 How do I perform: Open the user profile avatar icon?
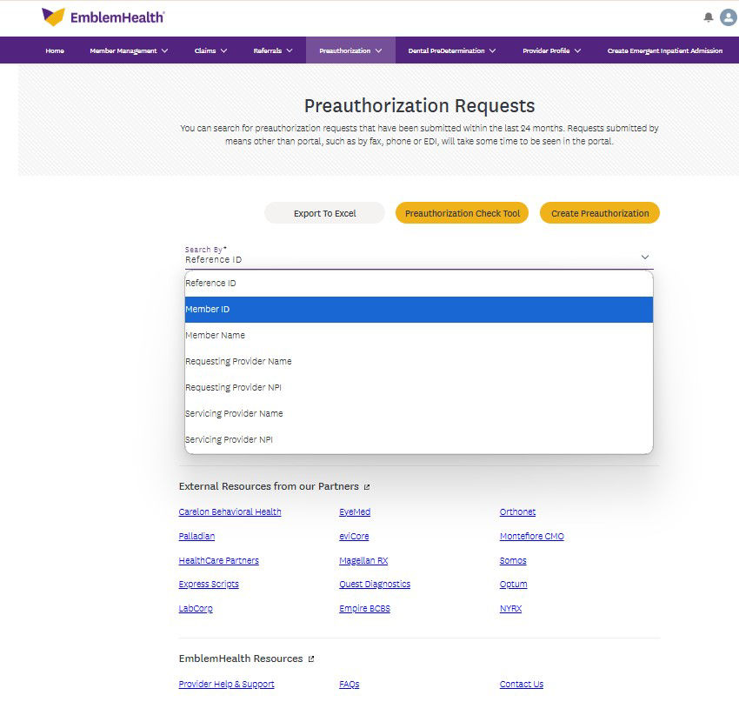click(729, 17)
